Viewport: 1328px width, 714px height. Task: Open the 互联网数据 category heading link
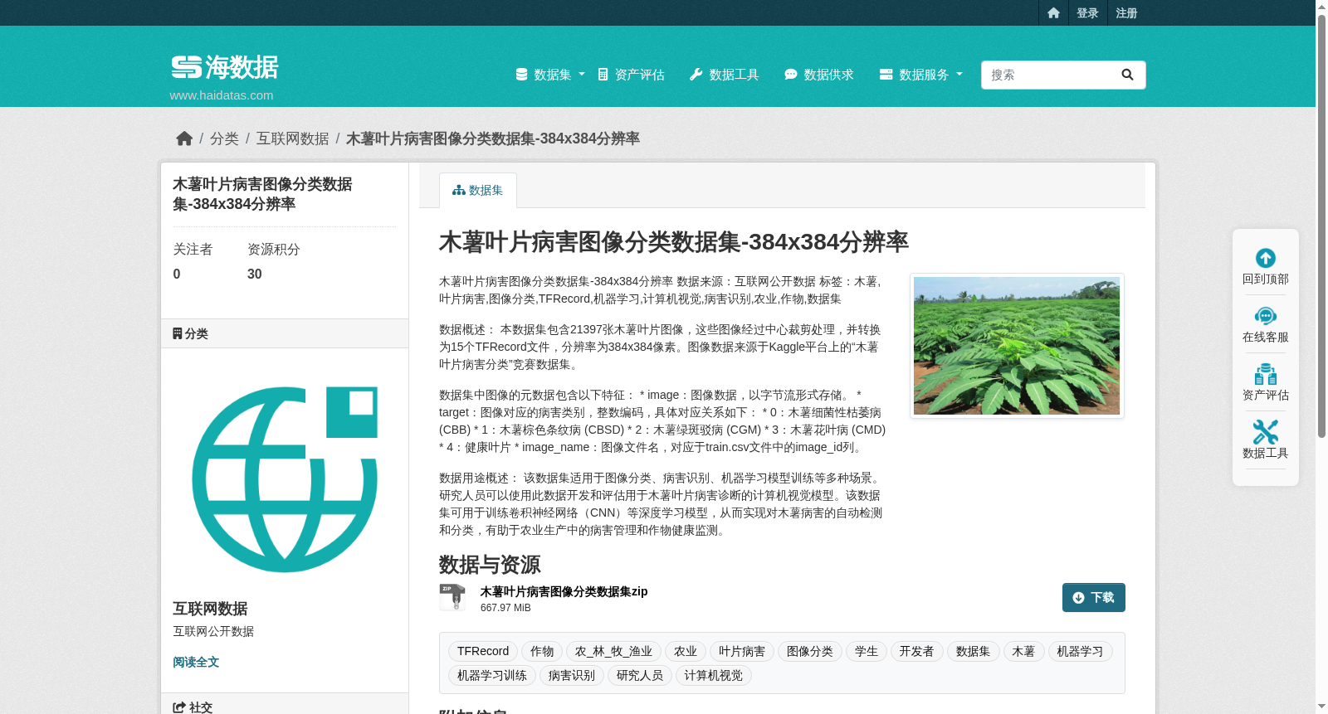[x=210, y=609]
